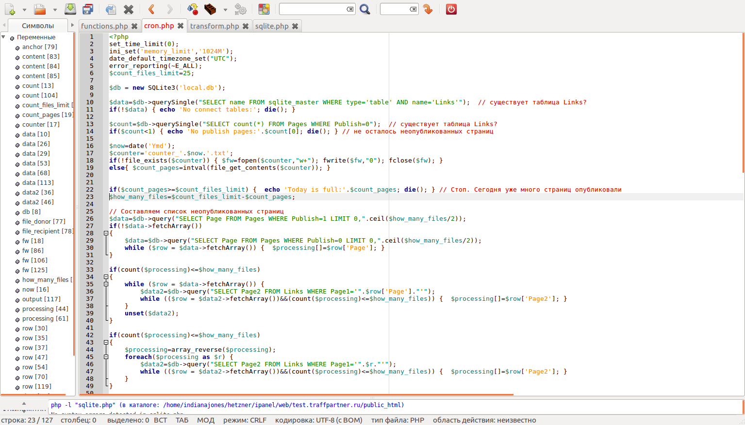Open the color chooser dialog
The height and width of the screenshot is (425, 745).
(264, 9)
